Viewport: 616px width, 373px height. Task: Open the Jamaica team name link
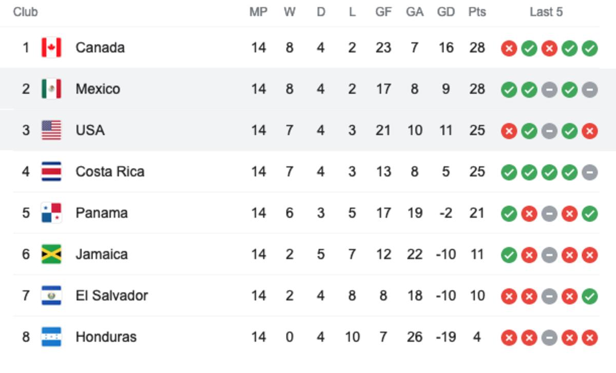click(x=102, y=254)
